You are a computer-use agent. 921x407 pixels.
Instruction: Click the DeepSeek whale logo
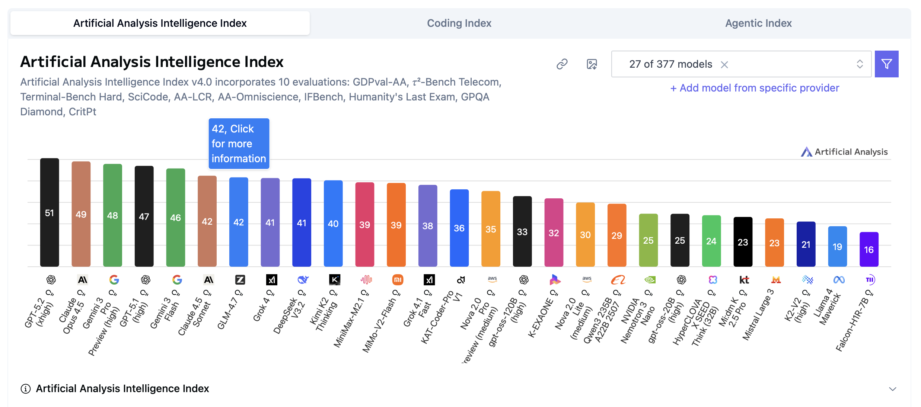pyautogui.click(x=303, y=280)
